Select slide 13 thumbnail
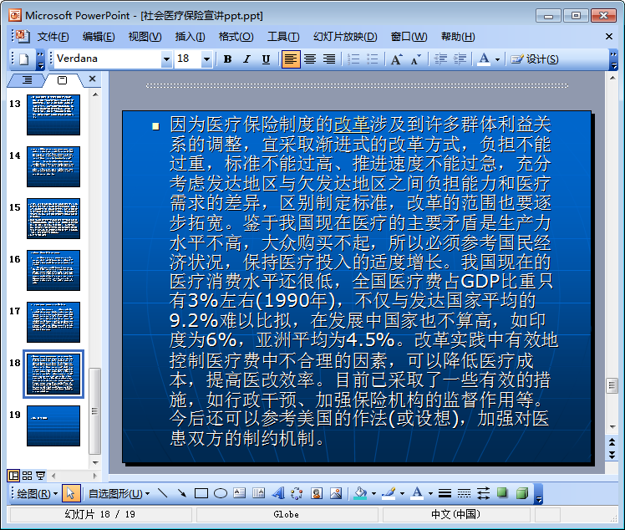The height and width of the screenshot is (530, 625). (x=53, y=115)
